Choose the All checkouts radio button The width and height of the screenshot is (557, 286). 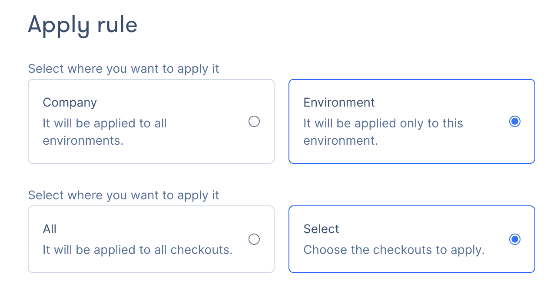(x=254, y=239)
